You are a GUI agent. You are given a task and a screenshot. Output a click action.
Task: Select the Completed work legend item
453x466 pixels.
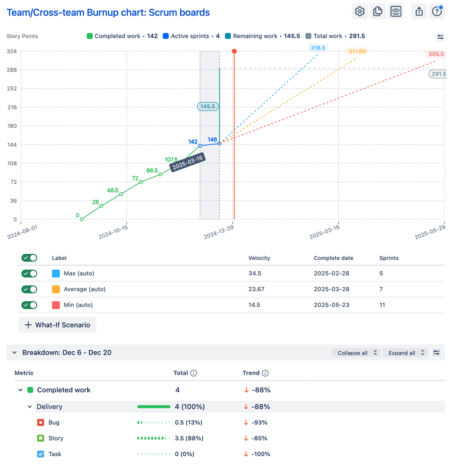115,36
